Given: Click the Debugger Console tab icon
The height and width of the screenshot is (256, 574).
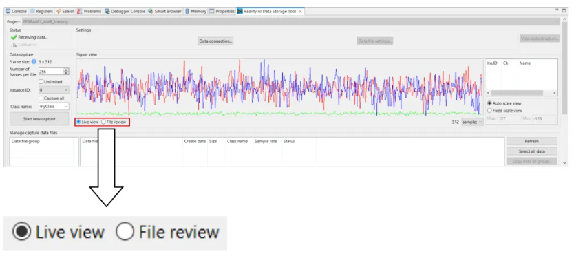Looking at the screenshot, I should 107,11.
